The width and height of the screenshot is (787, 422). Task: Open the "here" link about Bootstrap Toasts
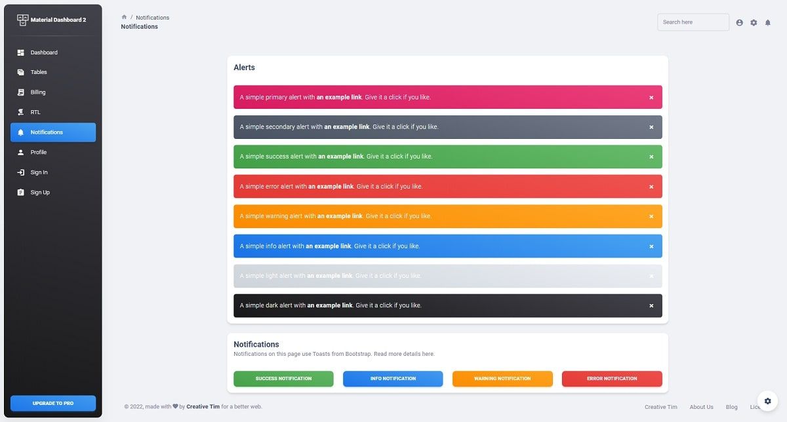(429, 354)
